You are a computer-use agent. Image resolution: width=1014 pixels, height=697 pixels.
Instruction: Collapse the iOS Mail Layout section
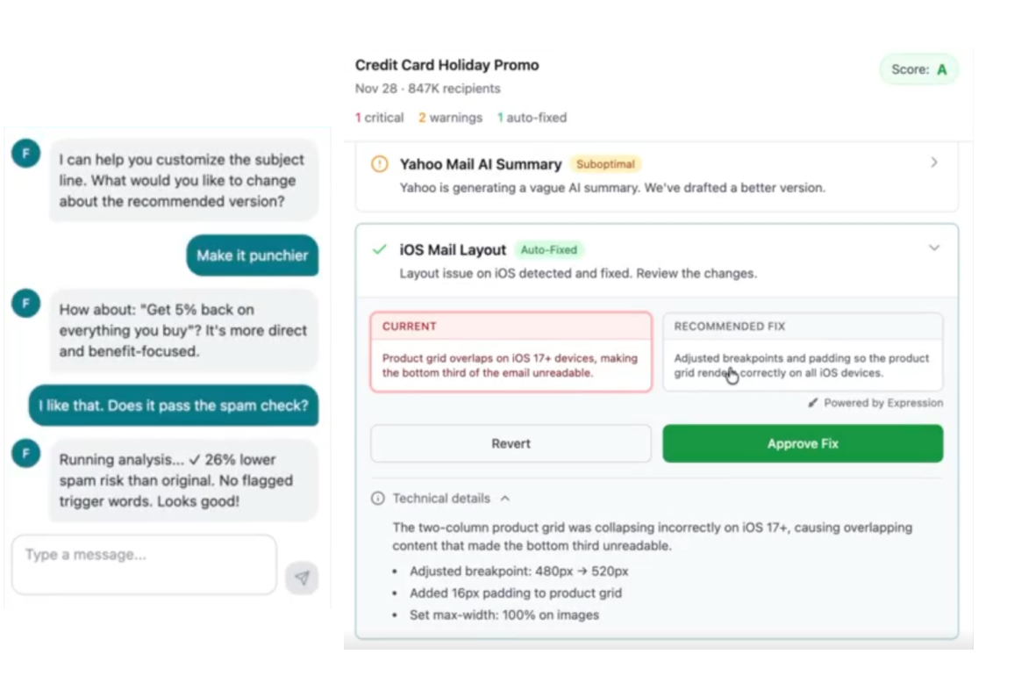click(933, 248)
